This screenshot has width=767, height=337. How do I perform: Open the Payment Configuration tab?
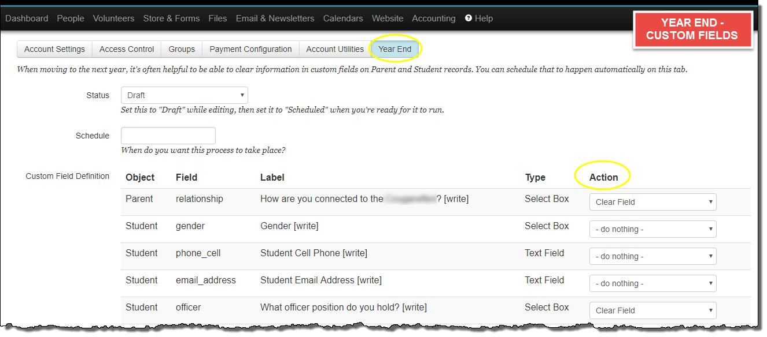tap(250, 49)
